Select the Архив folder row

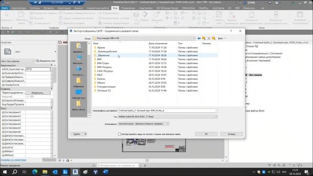coord(155,47)
